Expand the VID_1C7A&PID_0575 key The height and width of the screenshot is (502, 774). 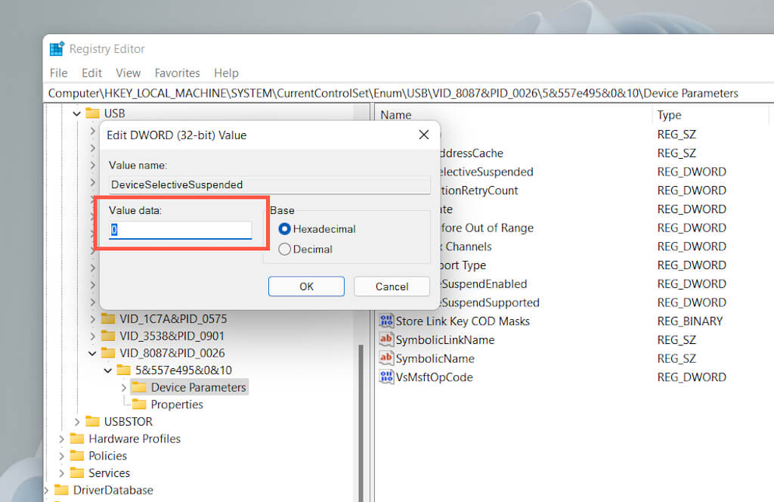(93, 319)
